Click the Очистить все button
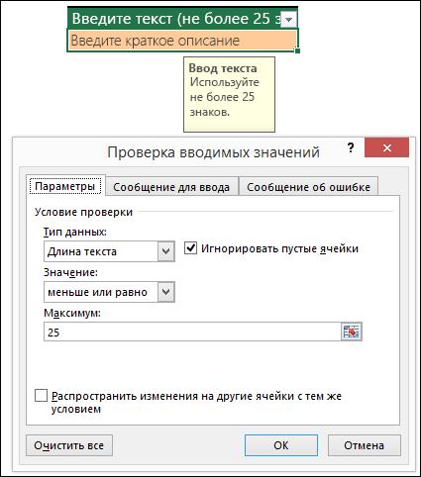 point(69,445)
